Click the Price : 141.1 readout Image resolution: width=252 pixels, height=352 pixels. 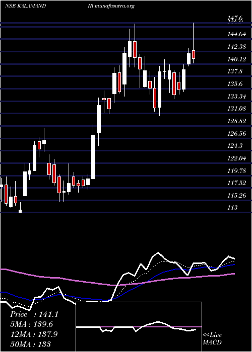[34, 314]
